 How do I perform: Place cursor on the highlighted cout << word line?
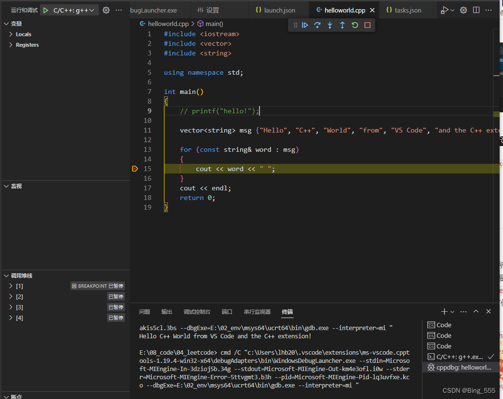pyautogui.click(x=331, y=169)
